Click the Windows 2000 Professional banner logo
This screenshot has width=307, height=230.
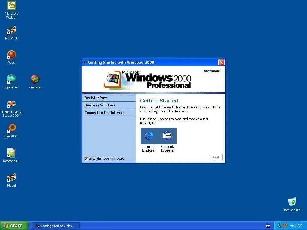point(148,80)
